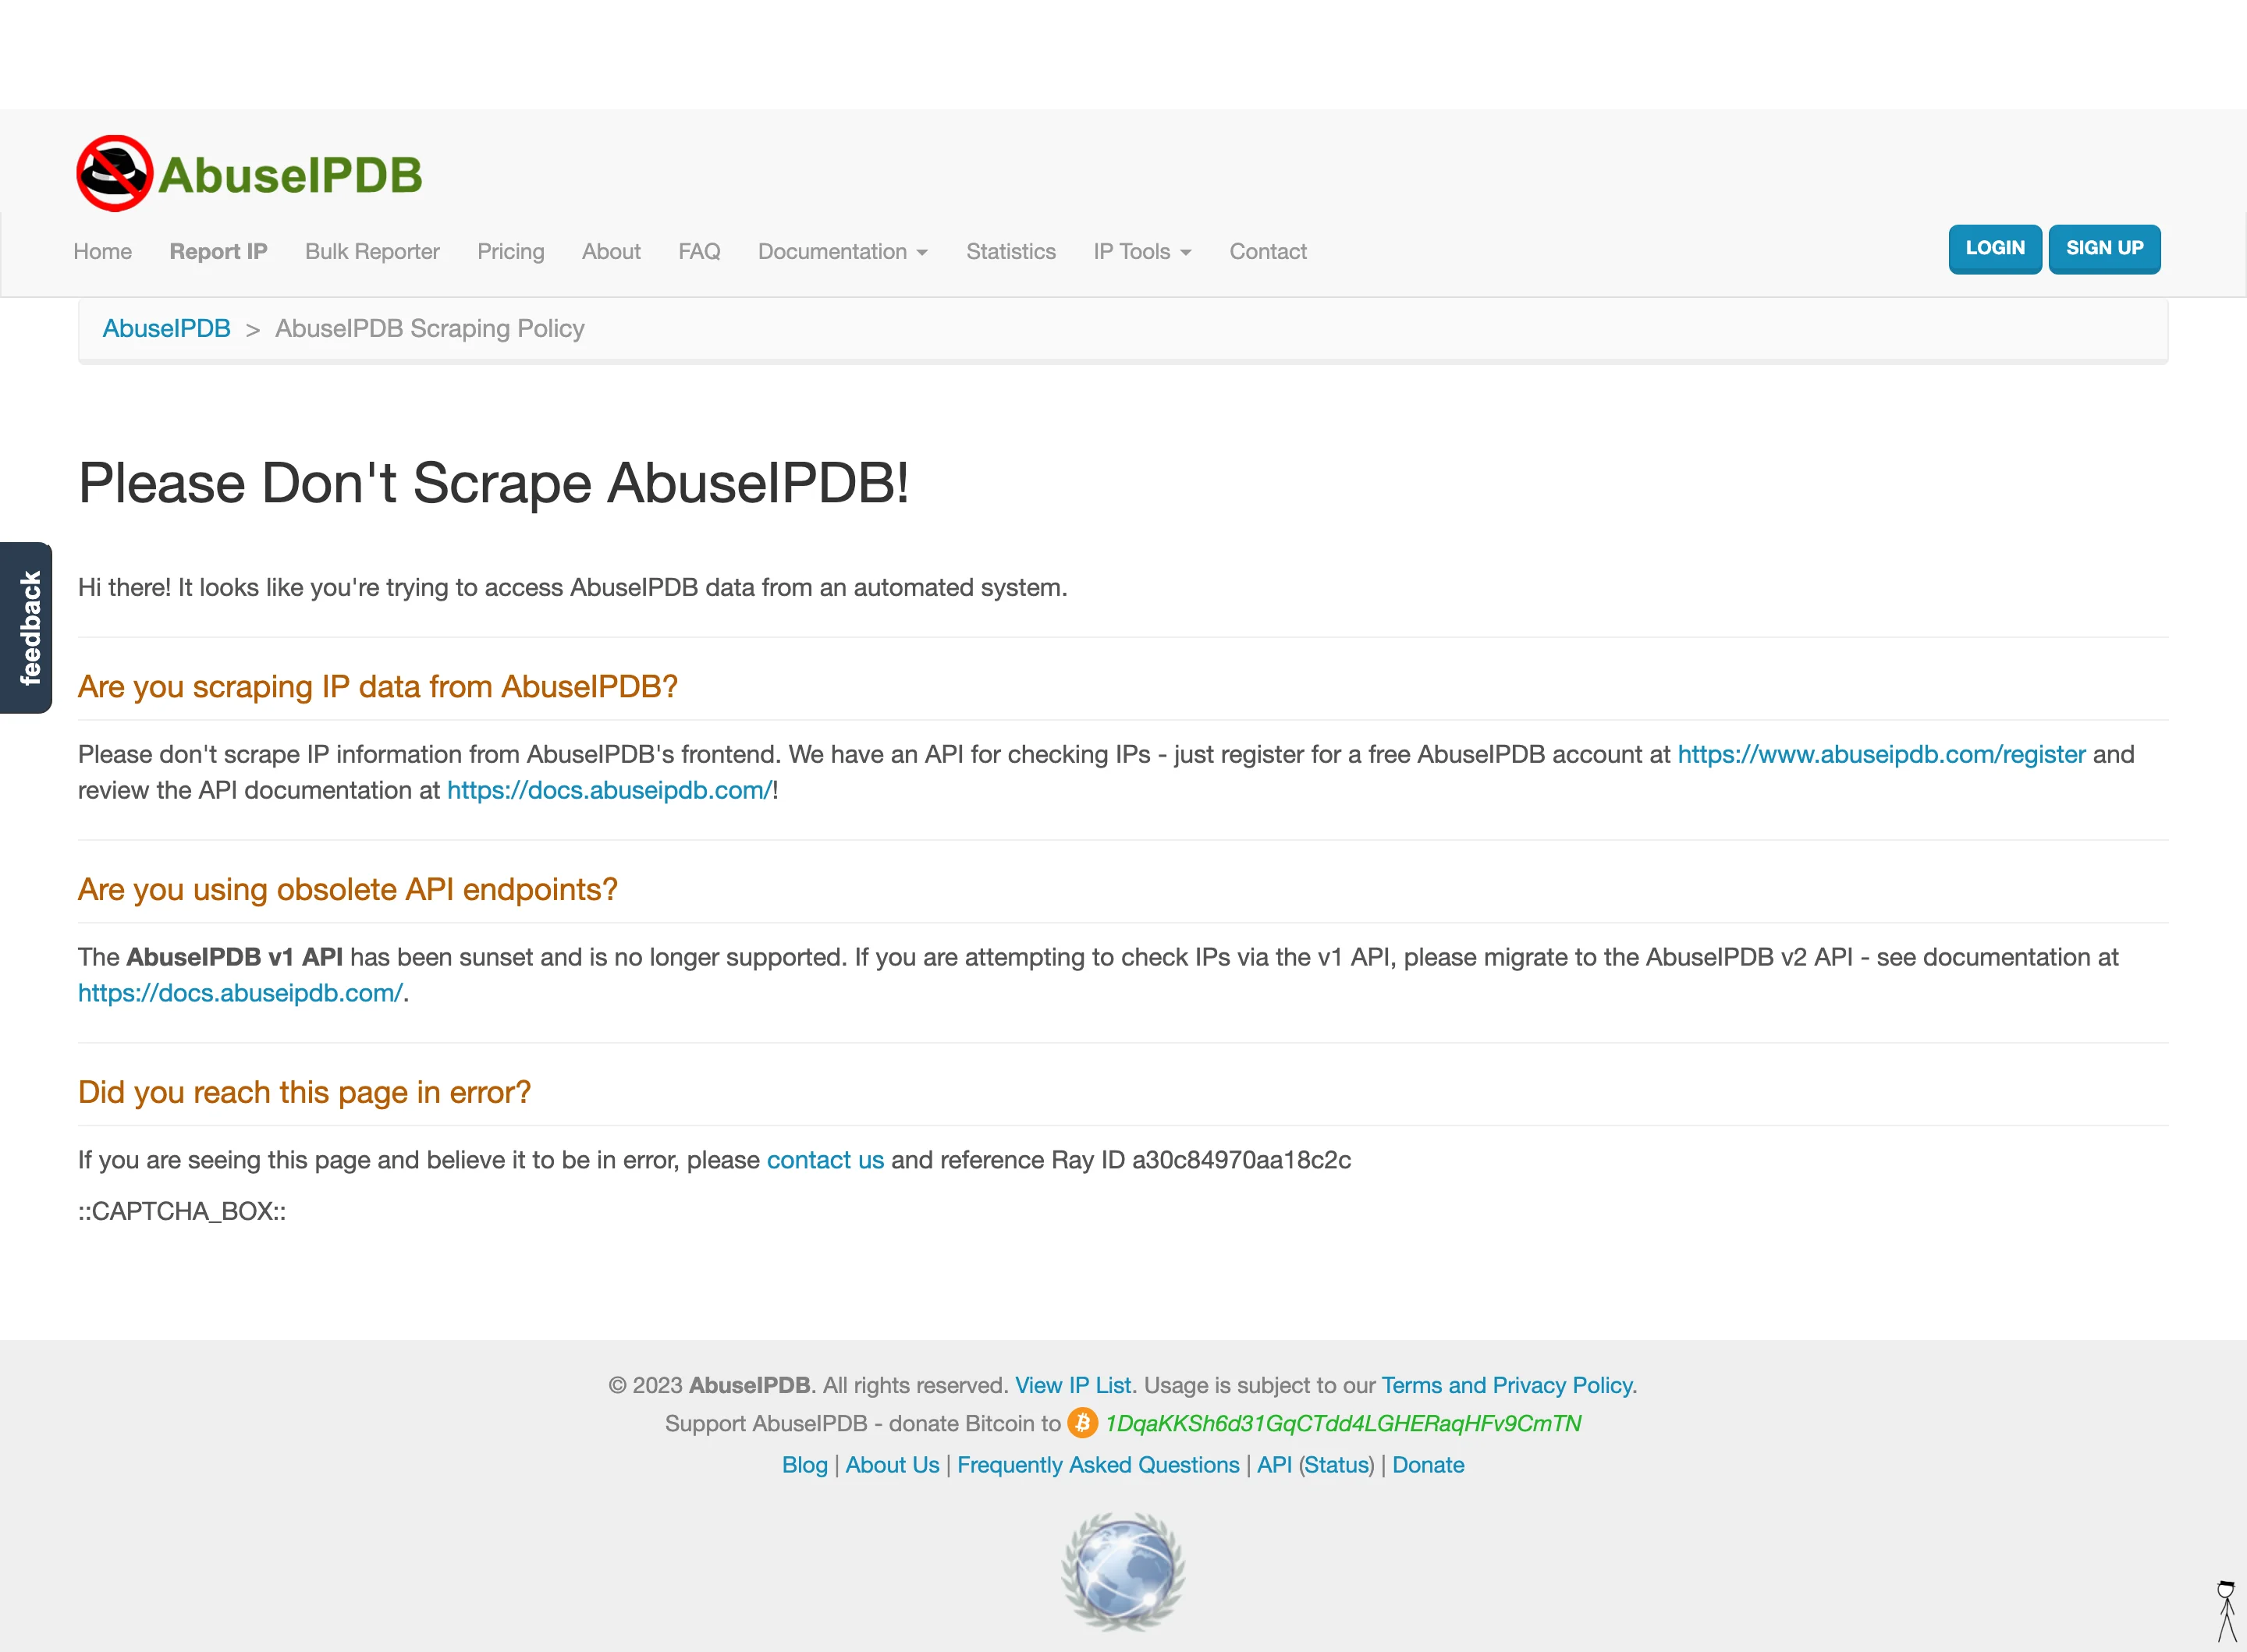The image size is (2247, 1652).
Task: Click the globe laurel badge icon
Action: click(x=1123, y=1570)
